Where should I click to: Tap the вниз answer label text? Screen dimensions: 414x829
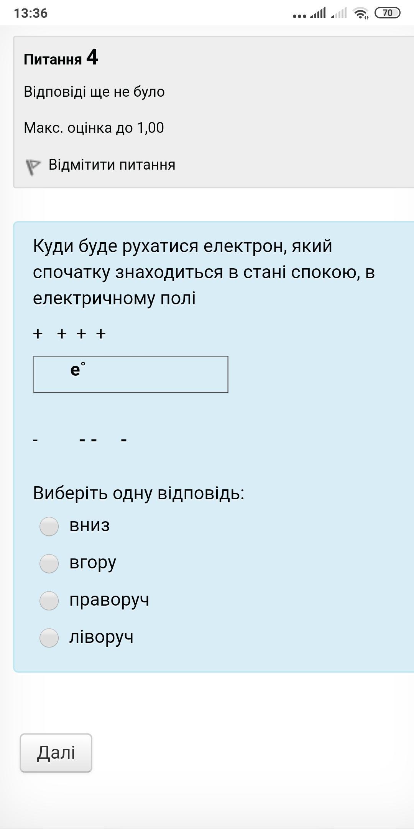[x=90, y=525]
